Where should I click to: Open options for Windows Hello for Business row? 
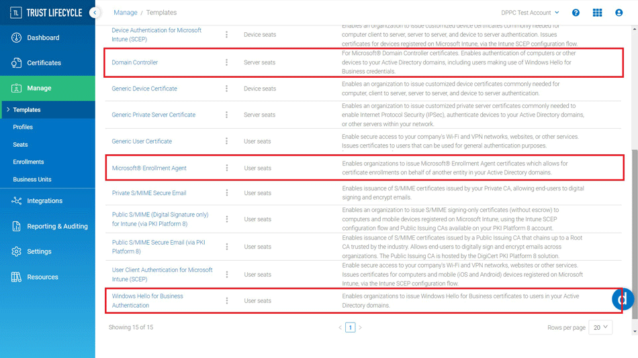click(226, 301)
